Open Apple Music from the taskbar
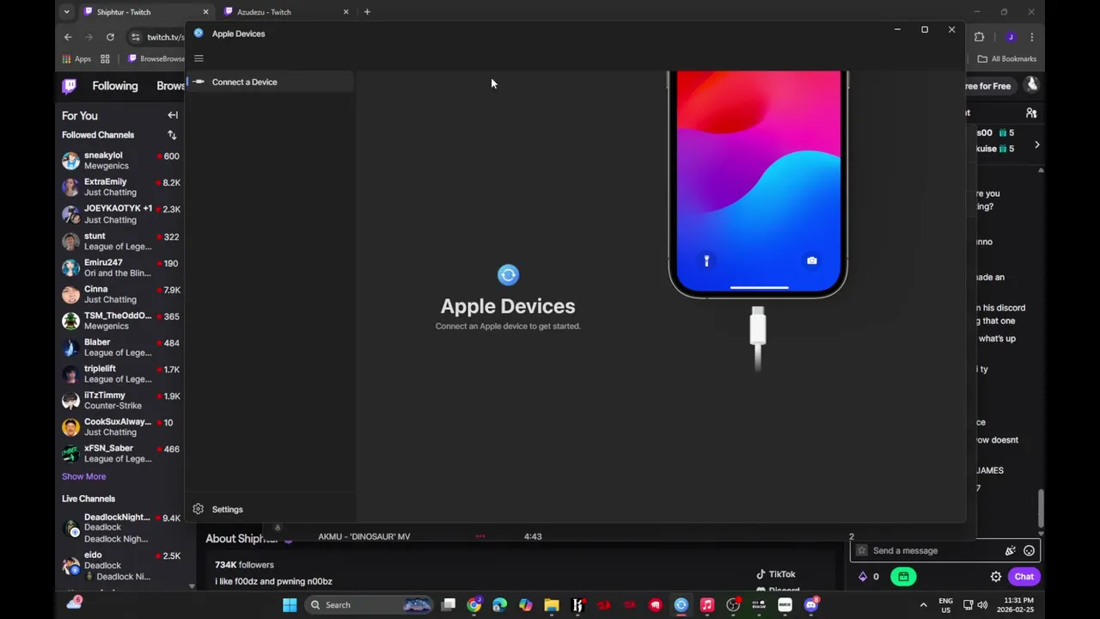This screenshot has height=619, width=1100. 706,604
